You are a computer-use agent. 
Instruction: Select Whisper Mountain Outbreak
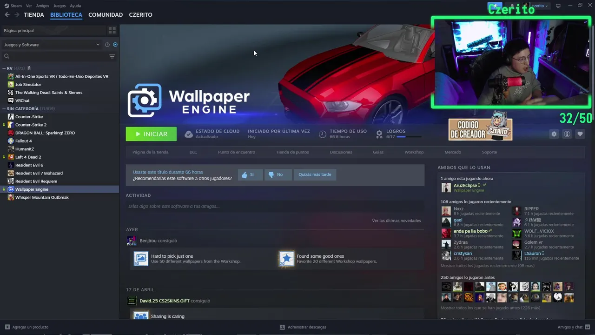(42, 197)
